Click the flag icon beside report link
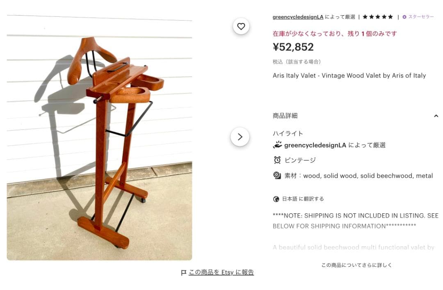Viewport: 443px width, 290px height. pyautogui.click(x=184, y=272)
